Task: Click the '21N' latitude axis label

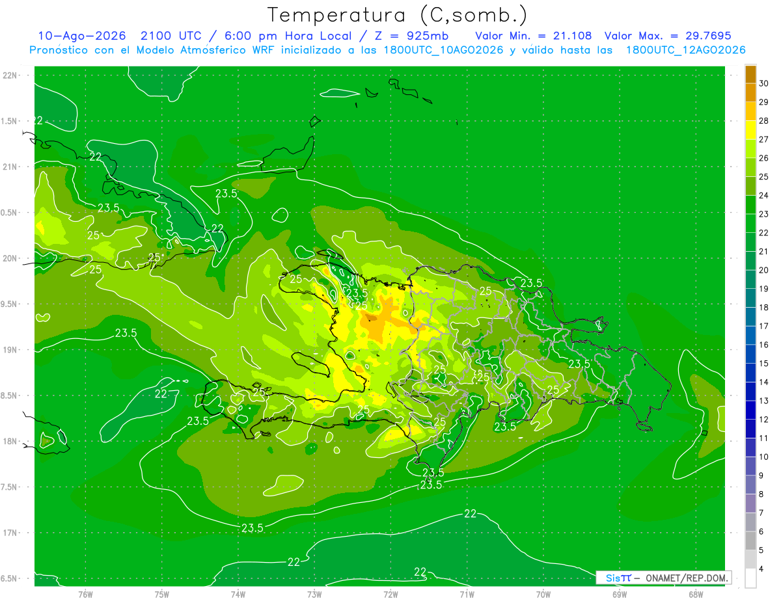Action: tap(11, 167)
